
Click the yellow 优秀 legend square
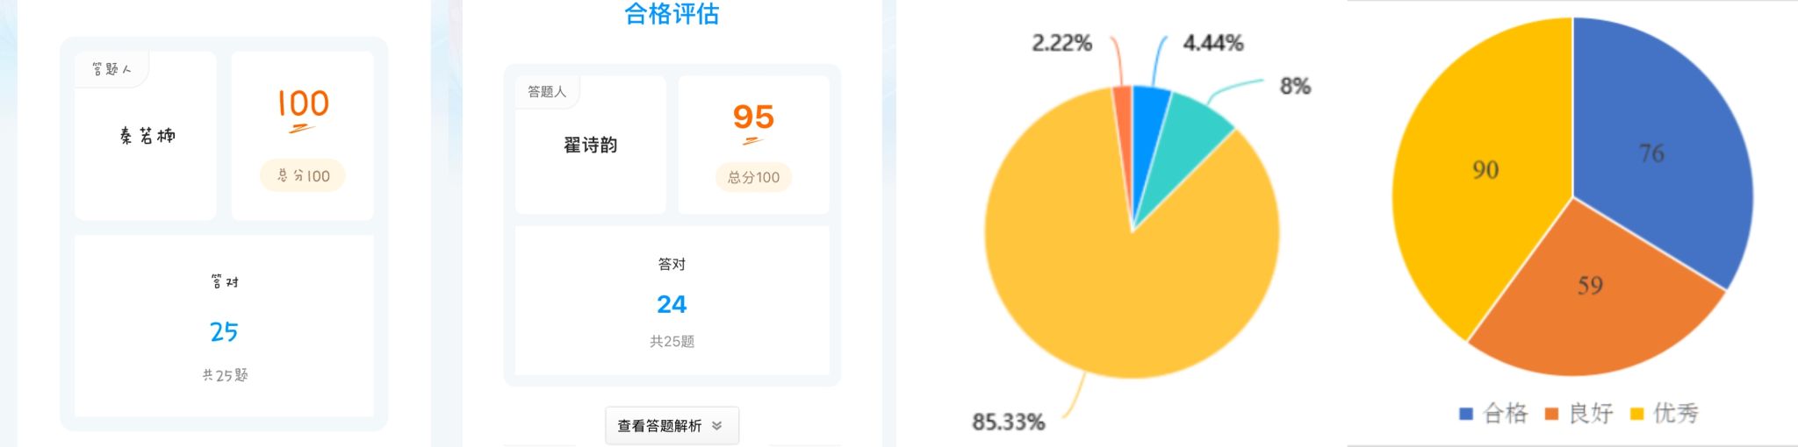(x=1636, y=414)
